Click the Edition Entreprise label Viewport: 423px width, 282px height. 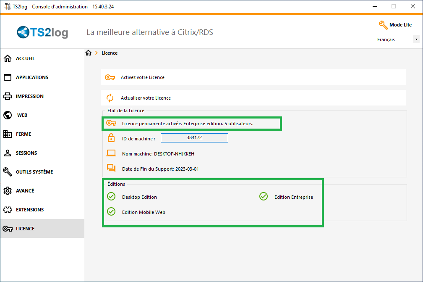294,197
